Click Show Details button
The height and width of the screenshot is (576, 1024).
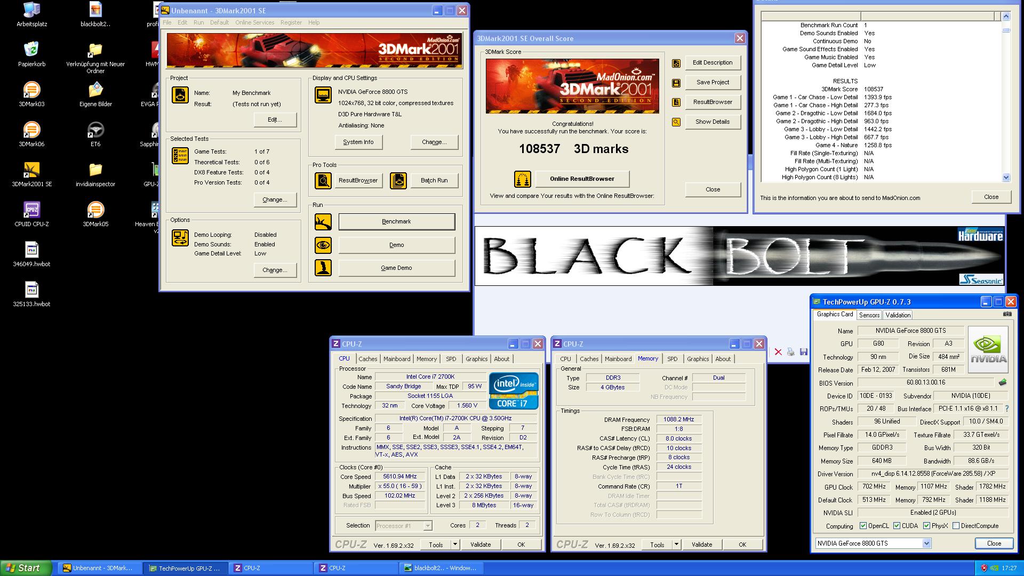pos(713,122)
